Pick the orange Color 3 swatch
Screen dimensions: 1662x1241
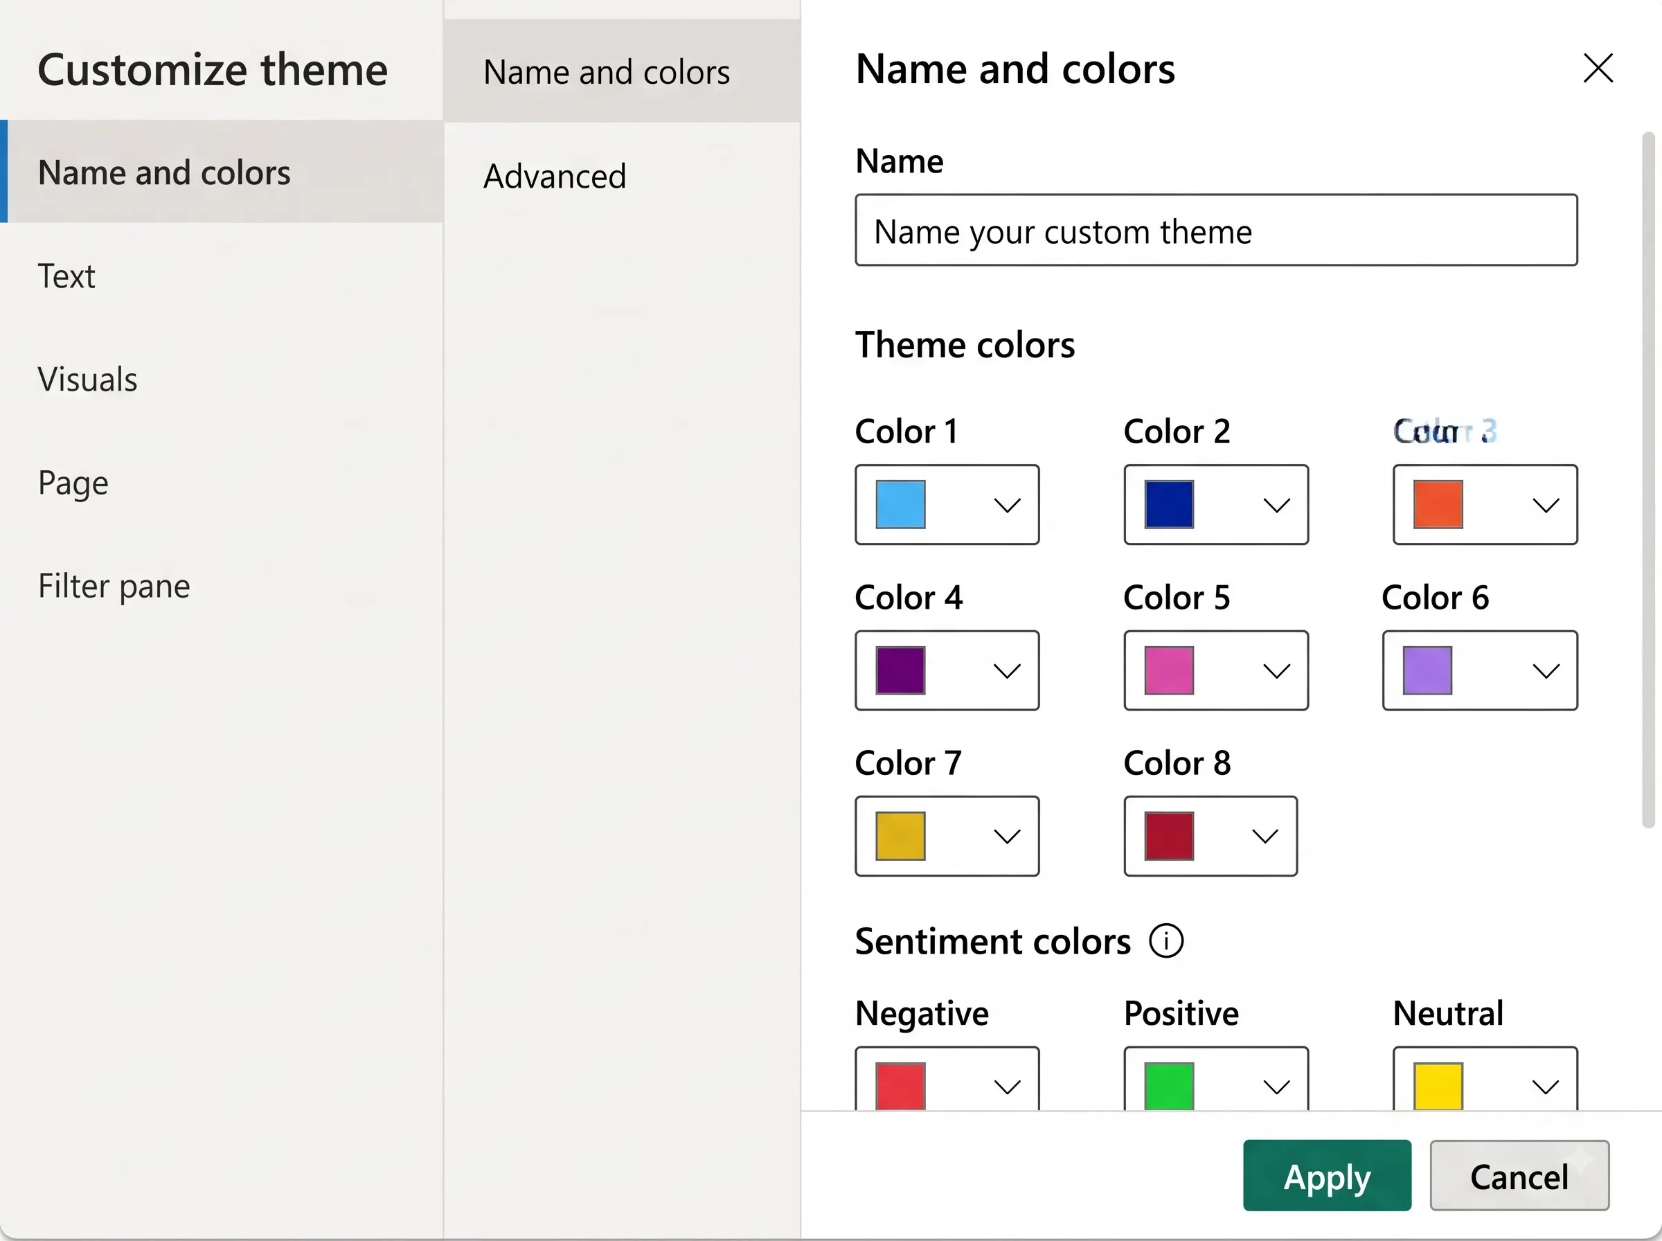(1438, 505)
